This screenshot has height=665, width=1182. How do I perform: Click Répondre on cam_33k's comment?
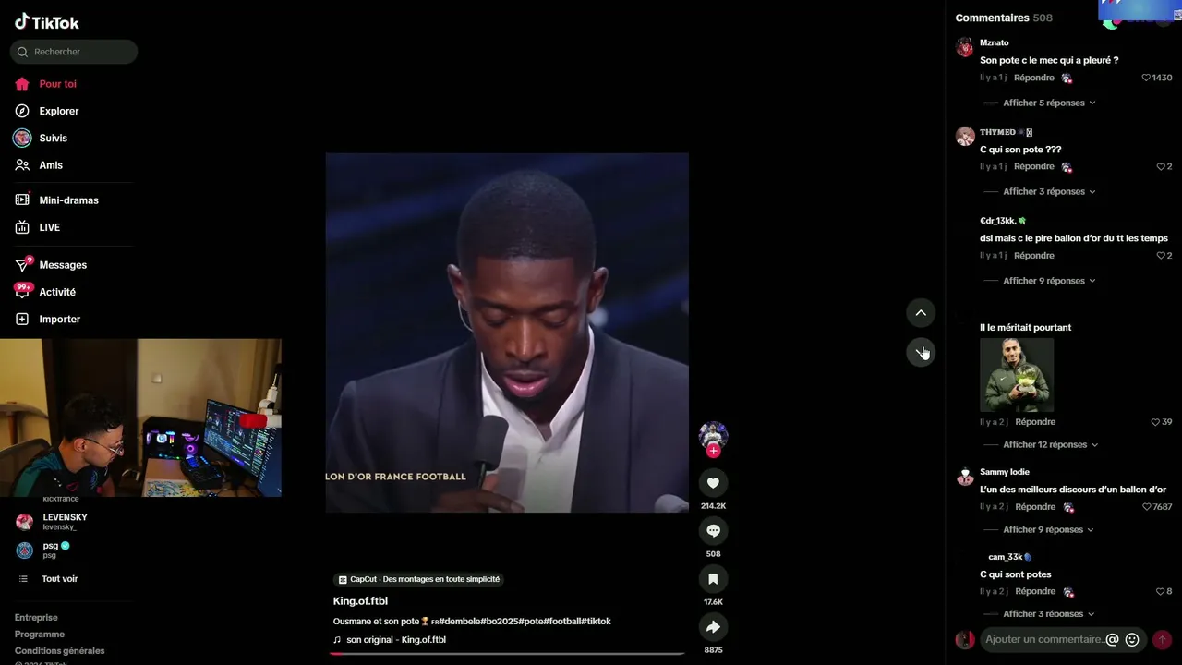(x=1035, y=592)
